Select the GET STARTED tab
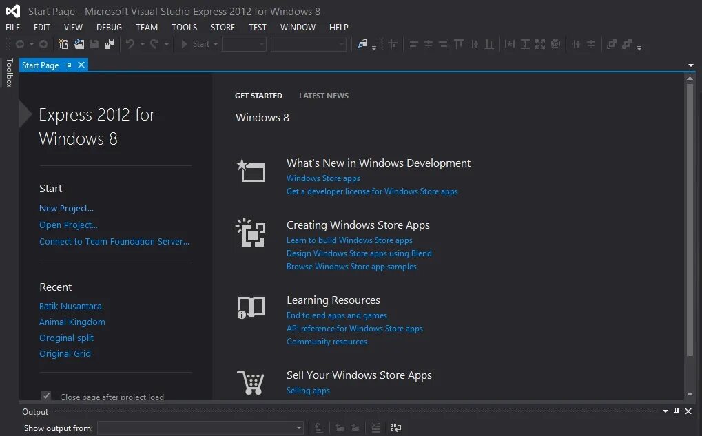This screenshot has height=436, width=702. click(x=258, y=96)
